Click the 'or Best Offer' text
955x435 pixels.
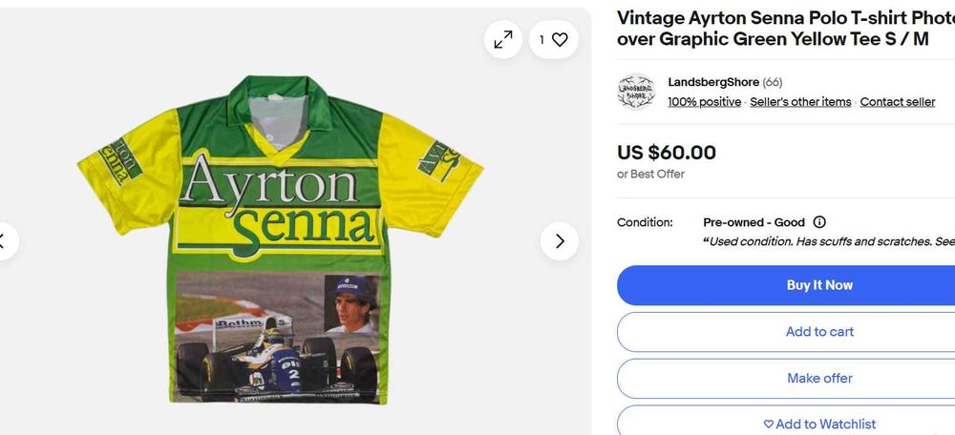(x=650, y=175)
